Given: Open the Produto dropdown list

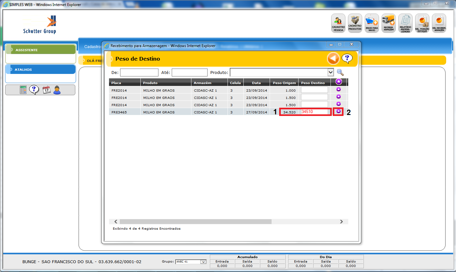Looking at the screenshot, I should coord(331,72).
